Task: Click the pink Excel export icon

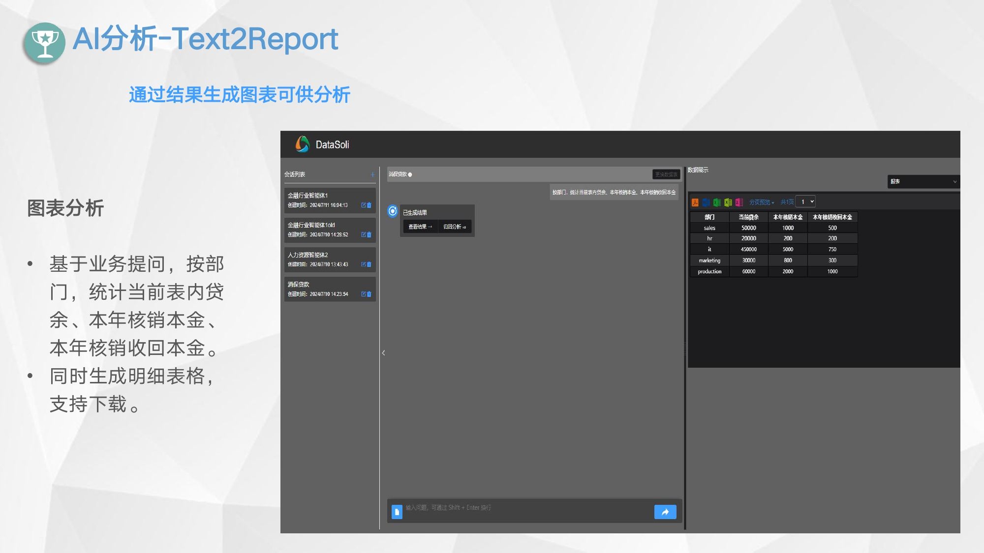Action: pyautogui.click(x=738, y=203)
